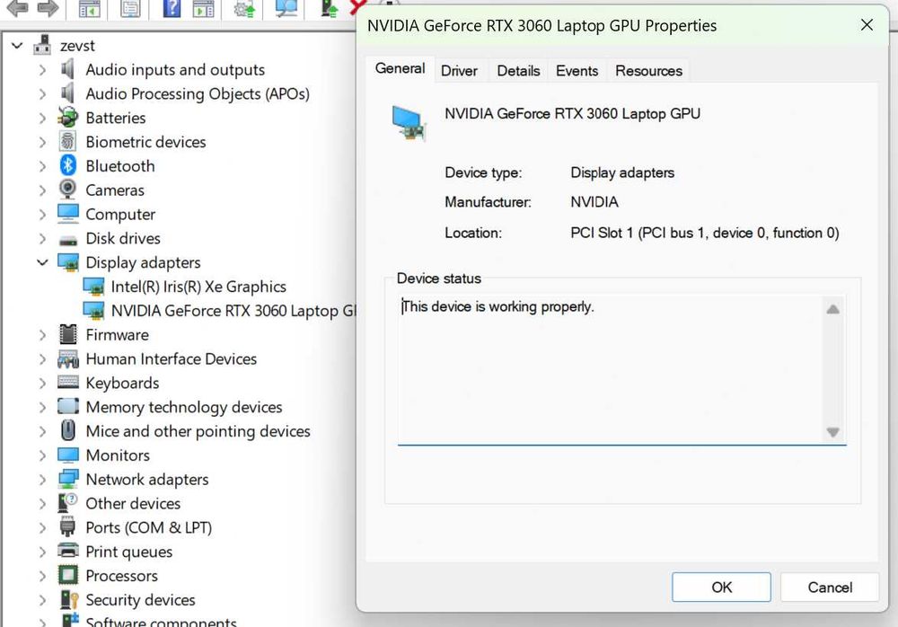Expand the Keyboards category

(42, 383)
